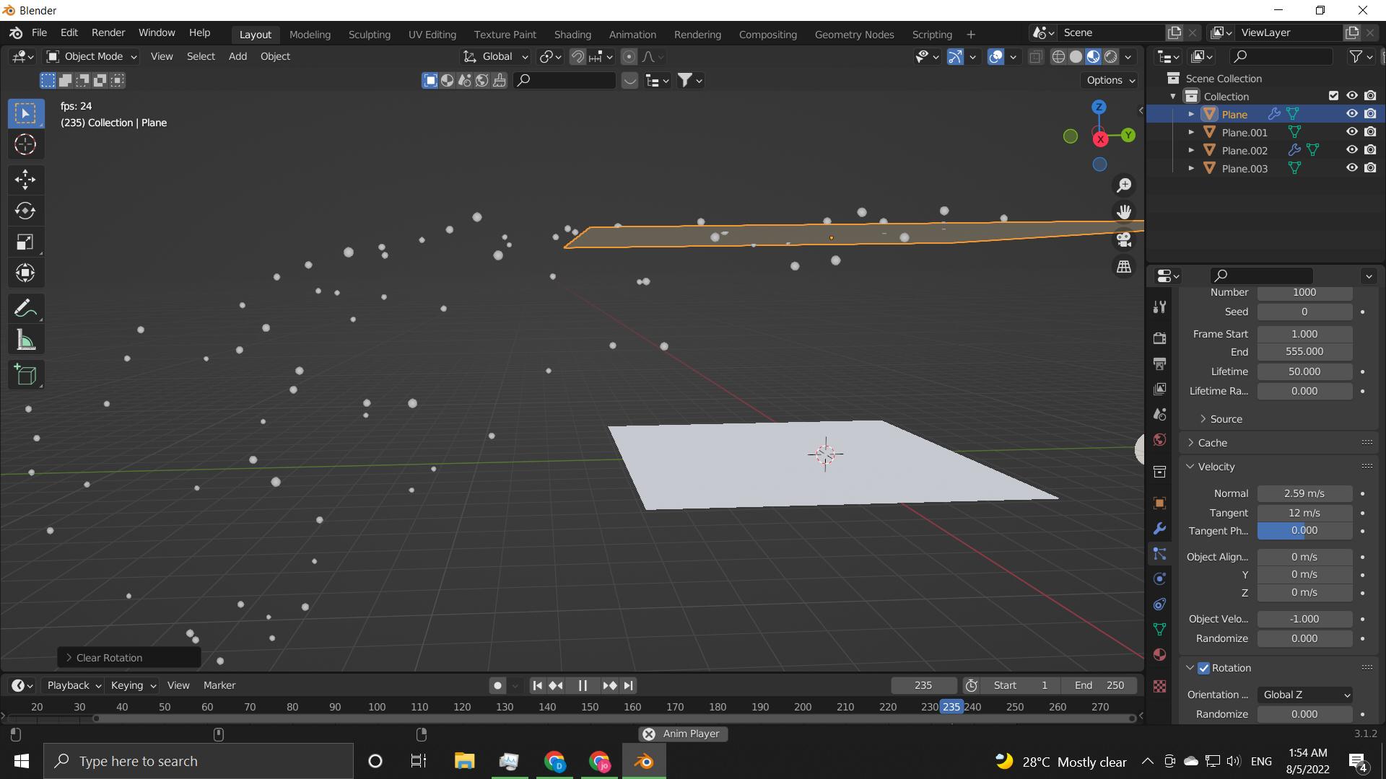Screen dimensions: 1386x779
Task: Open the Add menu in viewport
Action: (x=237, y=57)
